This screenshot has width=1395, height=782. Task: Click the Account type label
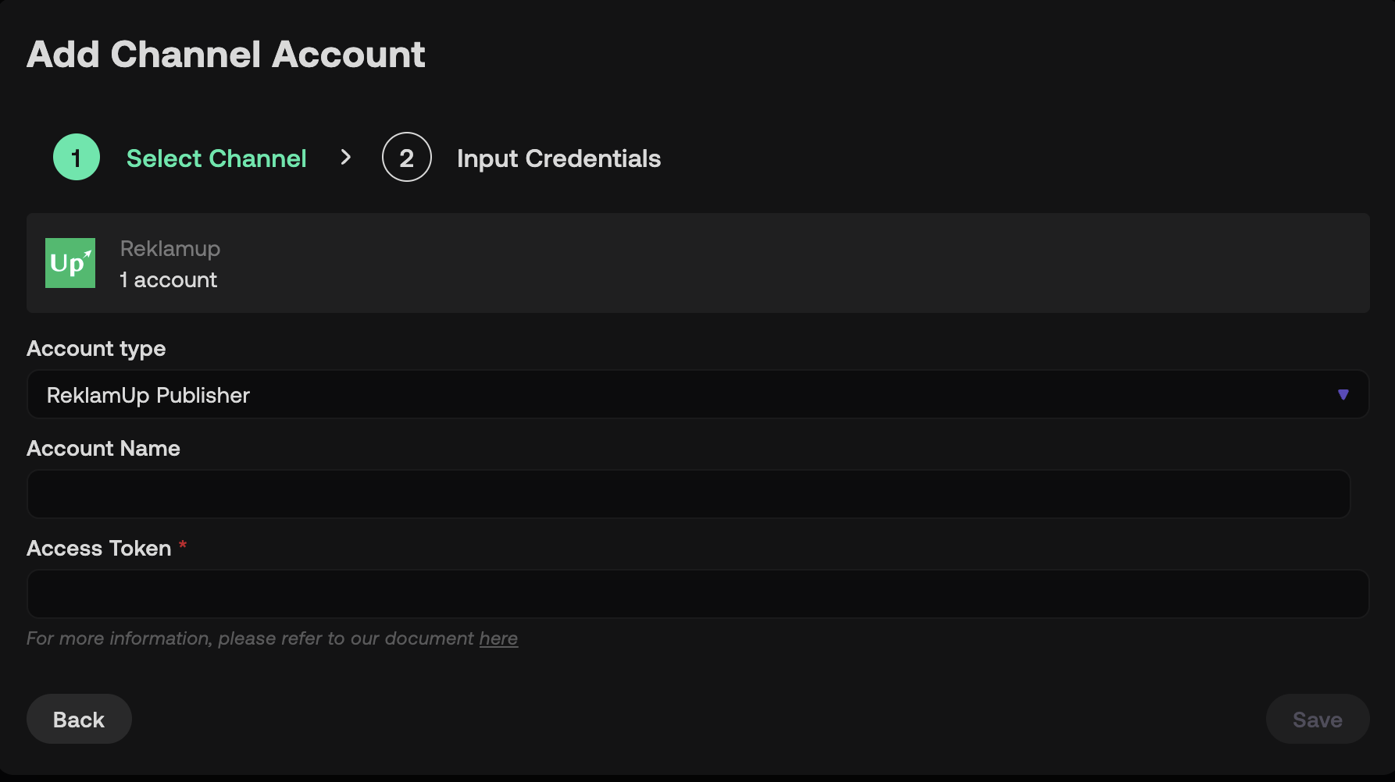[x=96, y=349]
